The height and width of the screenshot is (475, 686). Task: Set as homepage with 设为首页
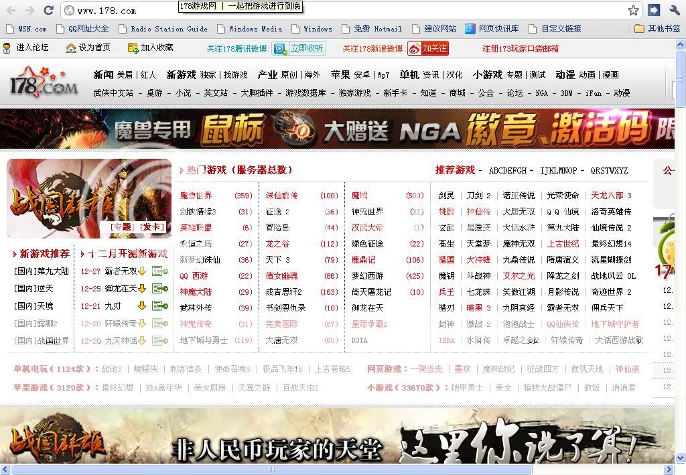pos(88,48)
